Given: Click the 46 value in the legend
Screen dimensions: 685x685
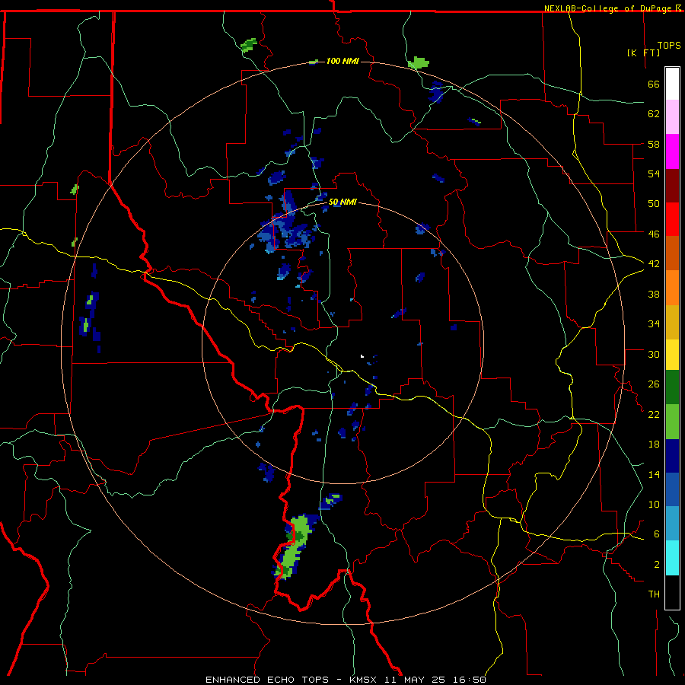Looking at the screenshot, I should (654, 234).
